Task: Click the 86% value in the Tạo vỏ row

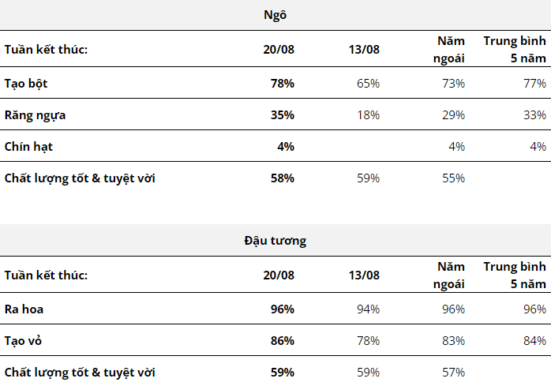Action: tap(282, 340)
